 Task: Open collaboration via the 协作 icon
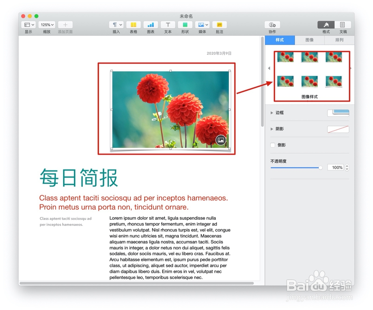tap(272, 25)
